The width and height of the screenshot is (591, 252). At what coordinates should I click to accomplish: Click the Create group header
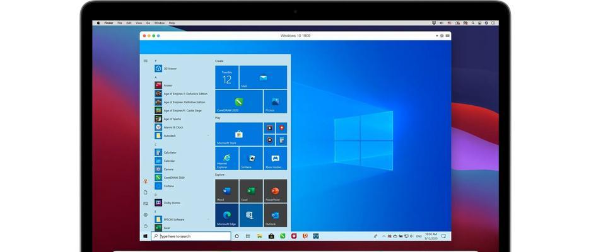219,61
